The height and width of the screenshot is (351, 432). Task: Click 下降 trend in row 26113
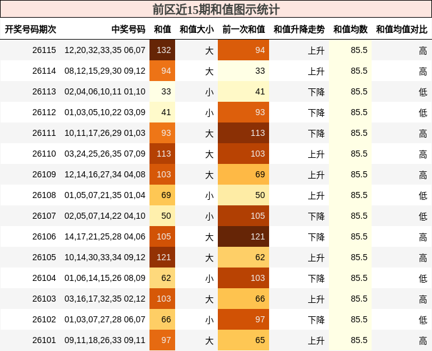[316, 92]
